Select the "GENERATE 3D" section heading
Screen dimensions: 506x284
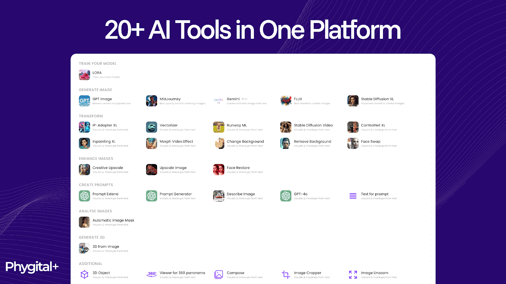tap(92, 237)
